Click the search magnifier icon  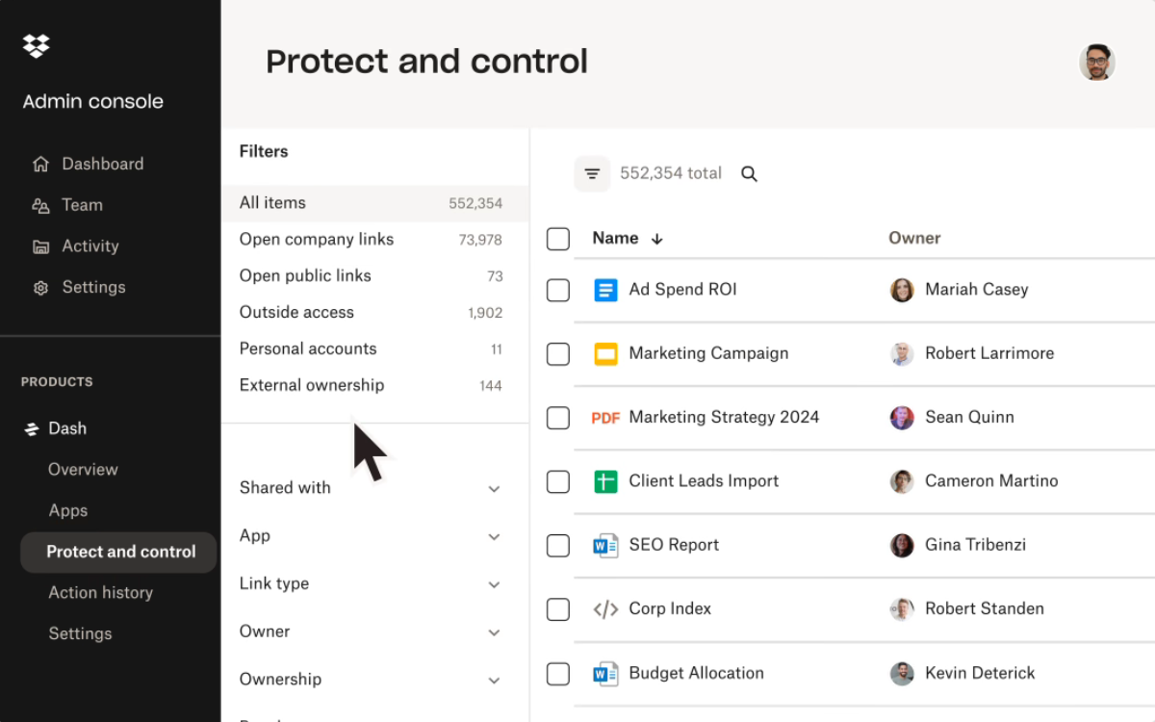coord(749,174)
